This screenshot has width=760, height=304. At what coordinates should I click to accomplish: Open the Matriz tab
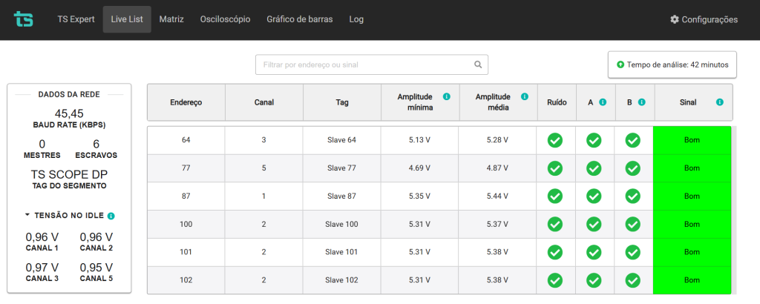[171, 19]
